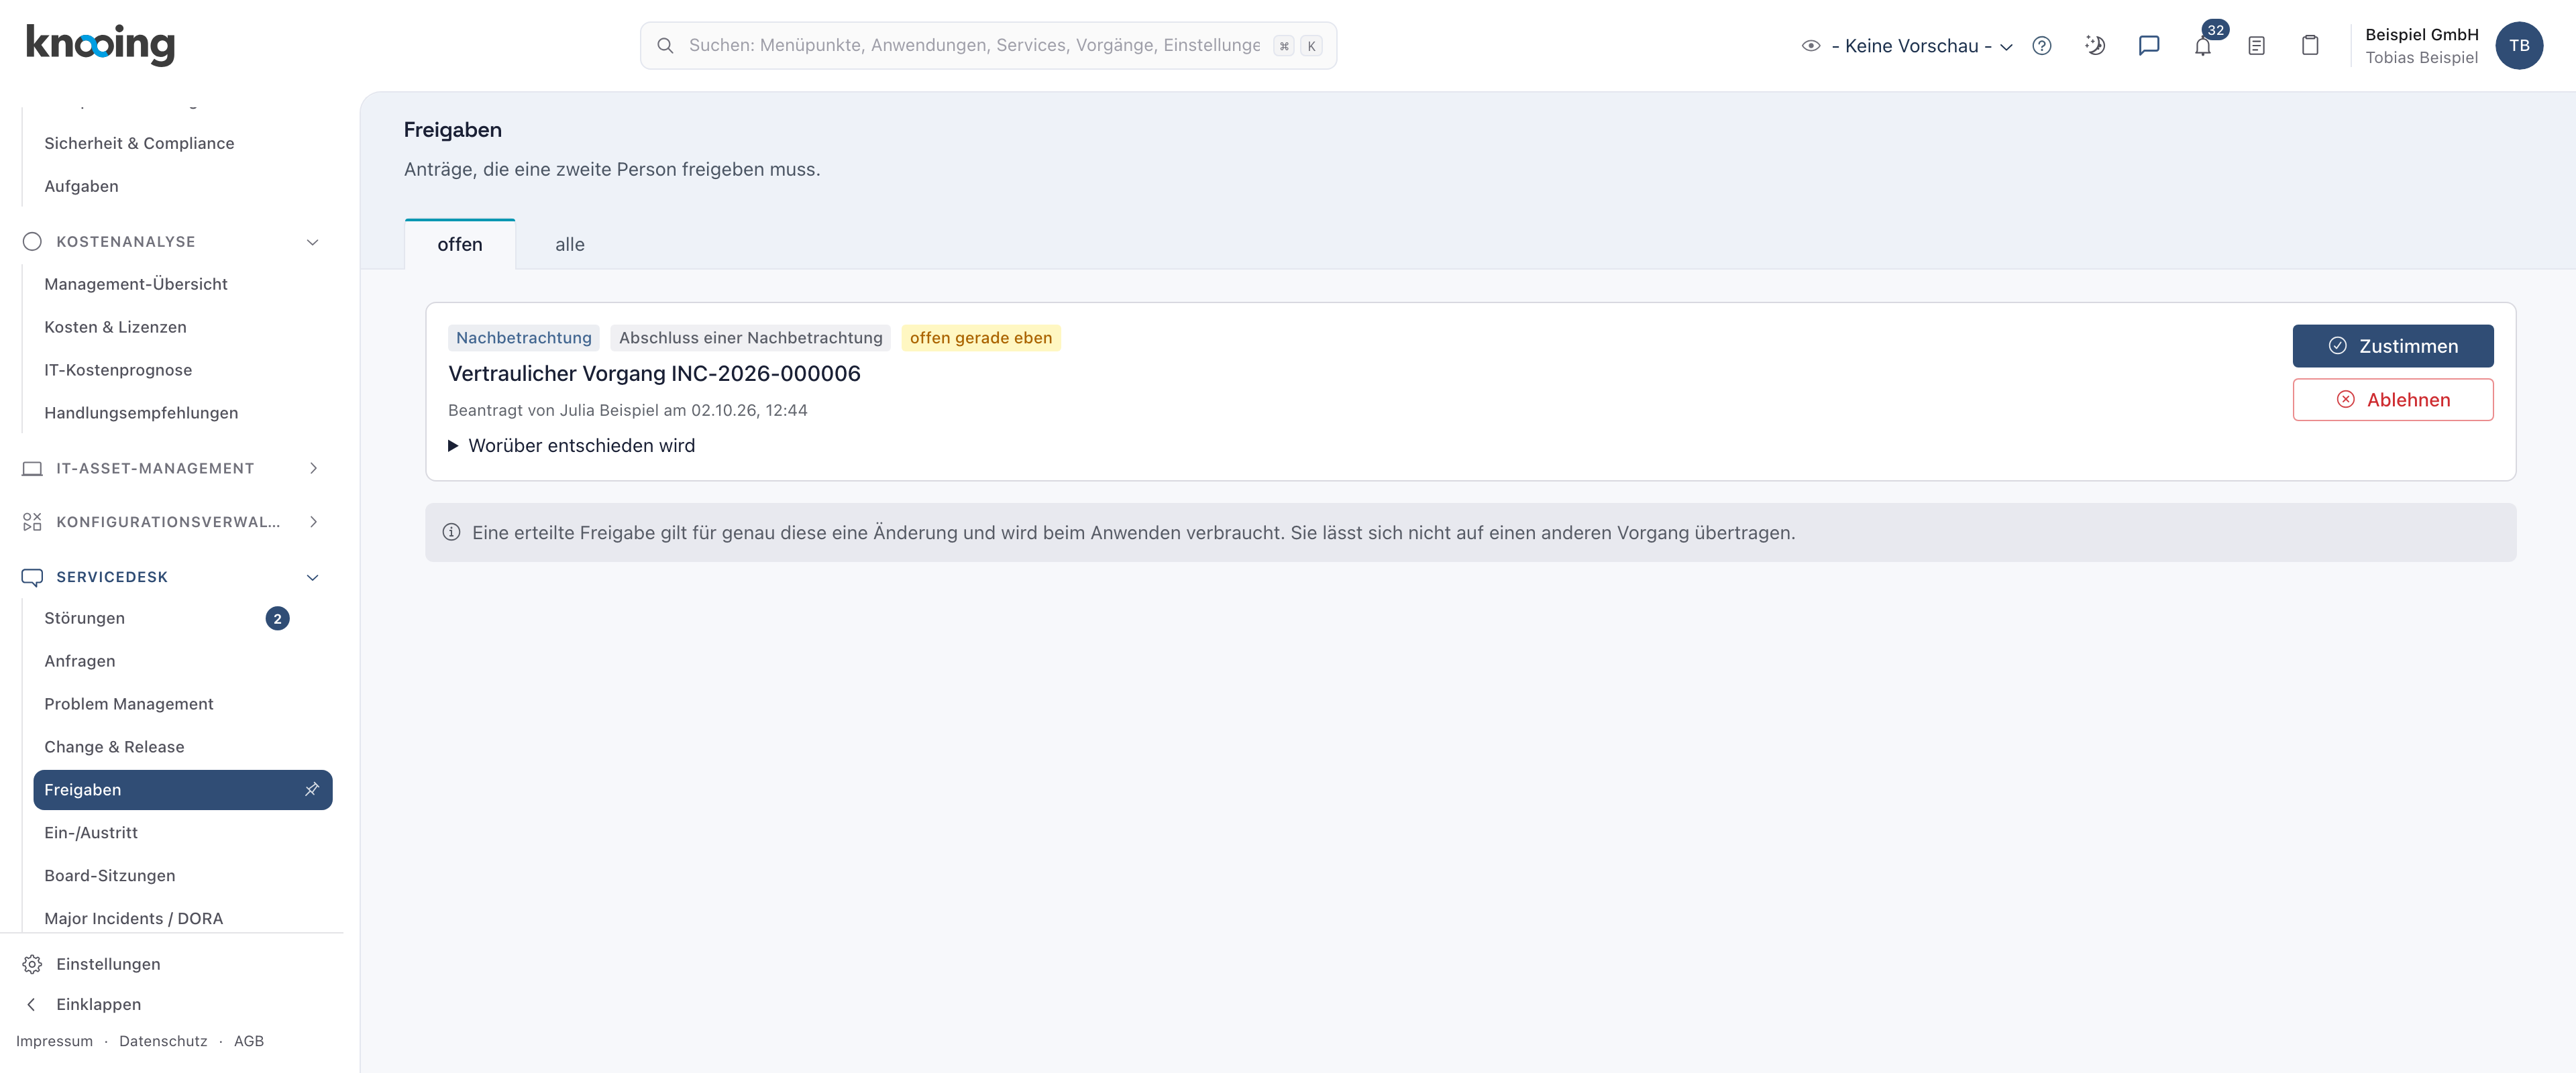This screenshot has height=1073, width=2576.
Task: Open notifications bell with 32 badge
Action: tap(2203, 46)
